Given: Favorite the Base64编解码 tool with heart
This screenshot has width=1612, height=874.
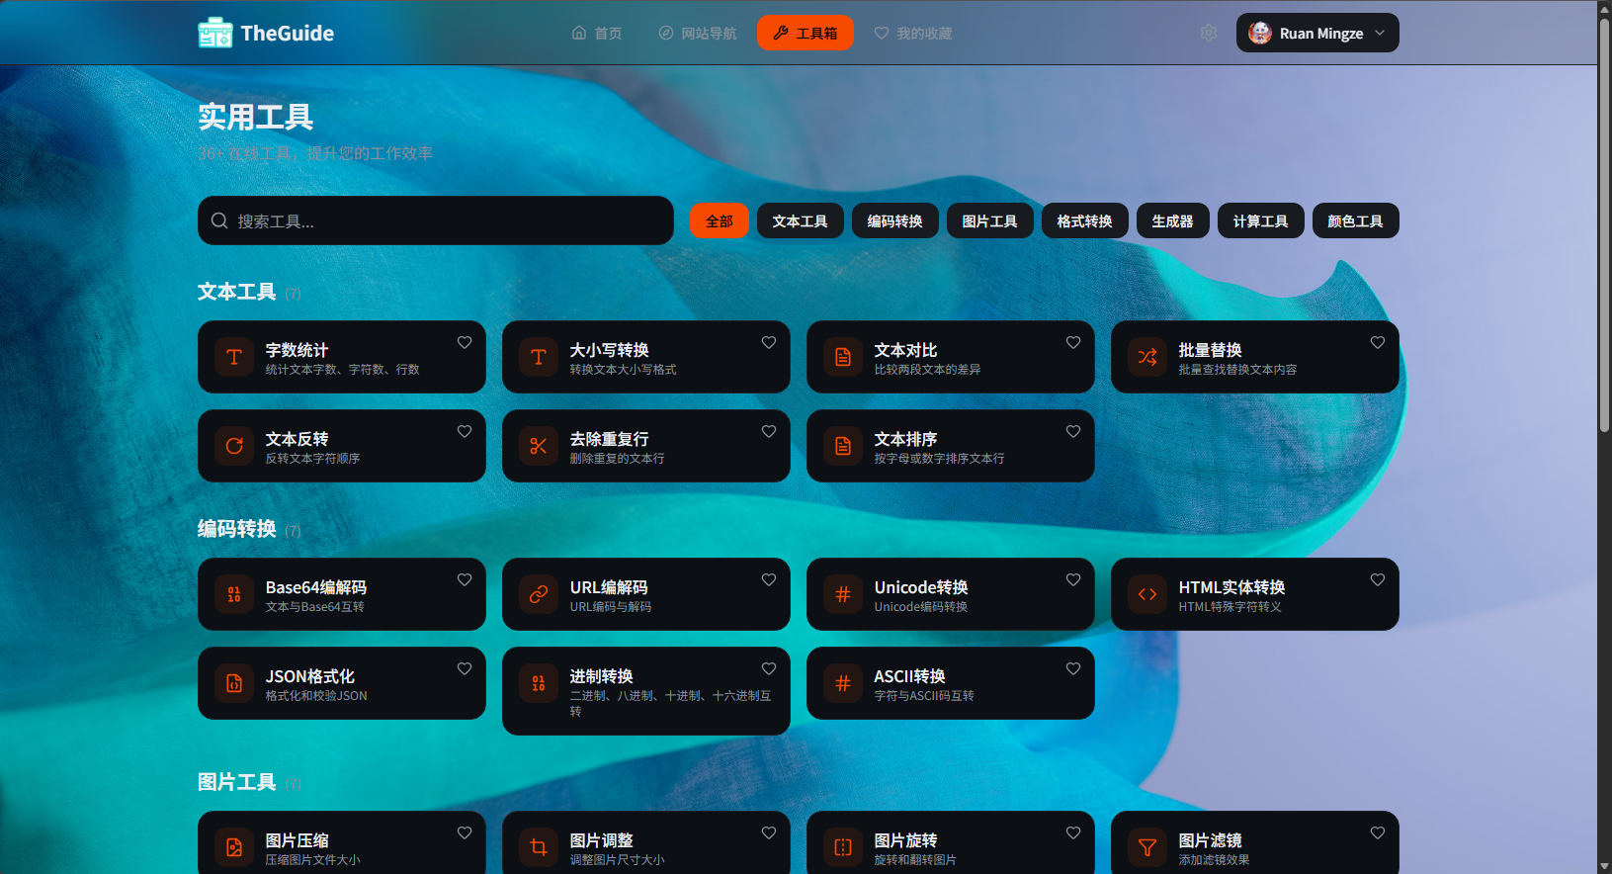Looking at the screenshot, I should 465,579.
